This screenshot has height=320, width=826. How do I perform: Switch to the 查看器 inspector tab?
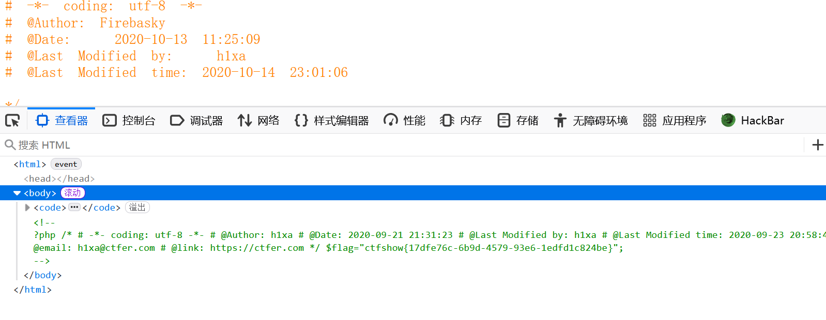click(61, 120)
